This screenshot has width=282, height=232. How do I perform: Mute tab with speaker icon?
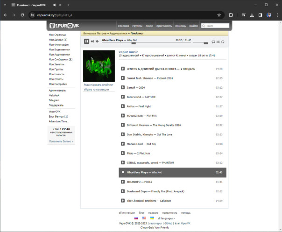tap(55, 5)
